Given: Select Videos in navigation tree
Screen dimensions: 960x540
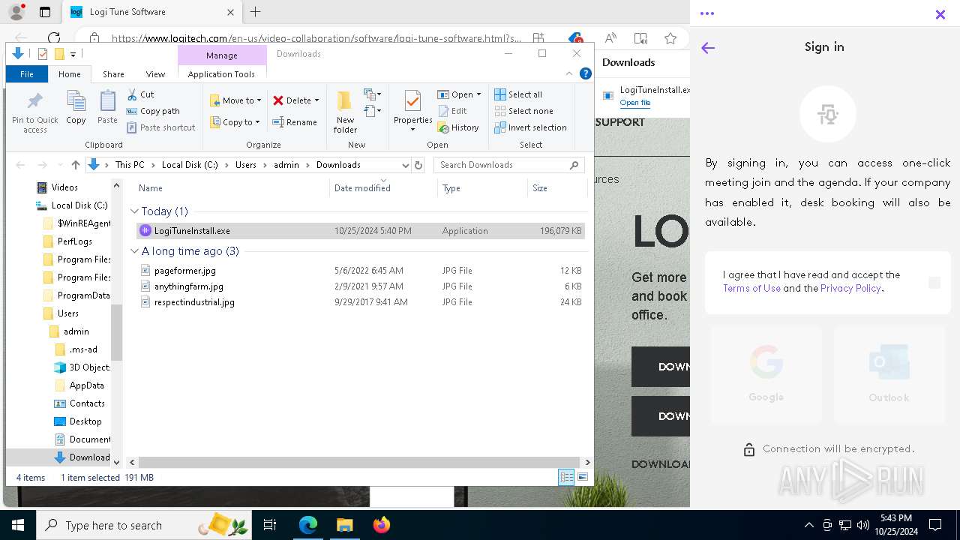Looking at the screenshot, I should (64, 187).
